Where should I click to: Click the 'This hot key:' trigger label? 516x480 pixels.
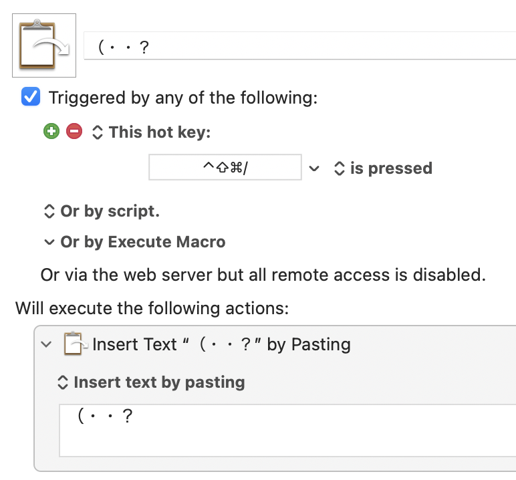(160, 132)
